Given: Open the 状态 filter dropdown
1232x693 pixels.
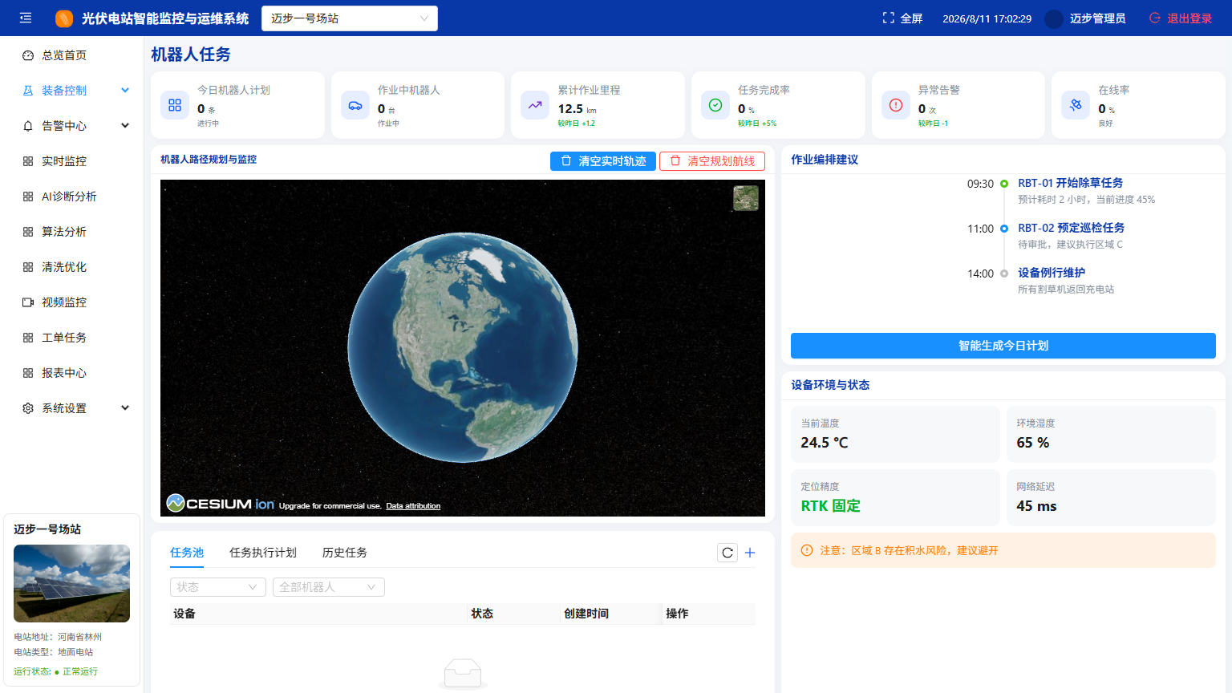Looking at the screenshot, I should tap(218, 587).
